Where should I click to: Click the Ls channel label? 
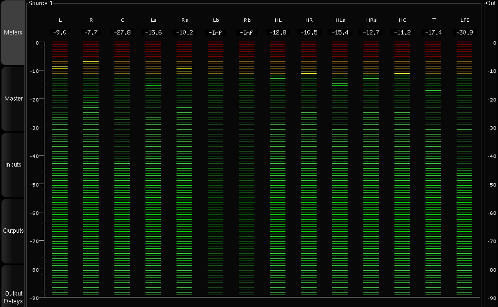point(153,20)
